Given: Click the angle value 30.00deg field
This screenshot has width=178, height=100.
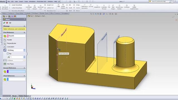Looking at the screenshot, I should (15, 50).
